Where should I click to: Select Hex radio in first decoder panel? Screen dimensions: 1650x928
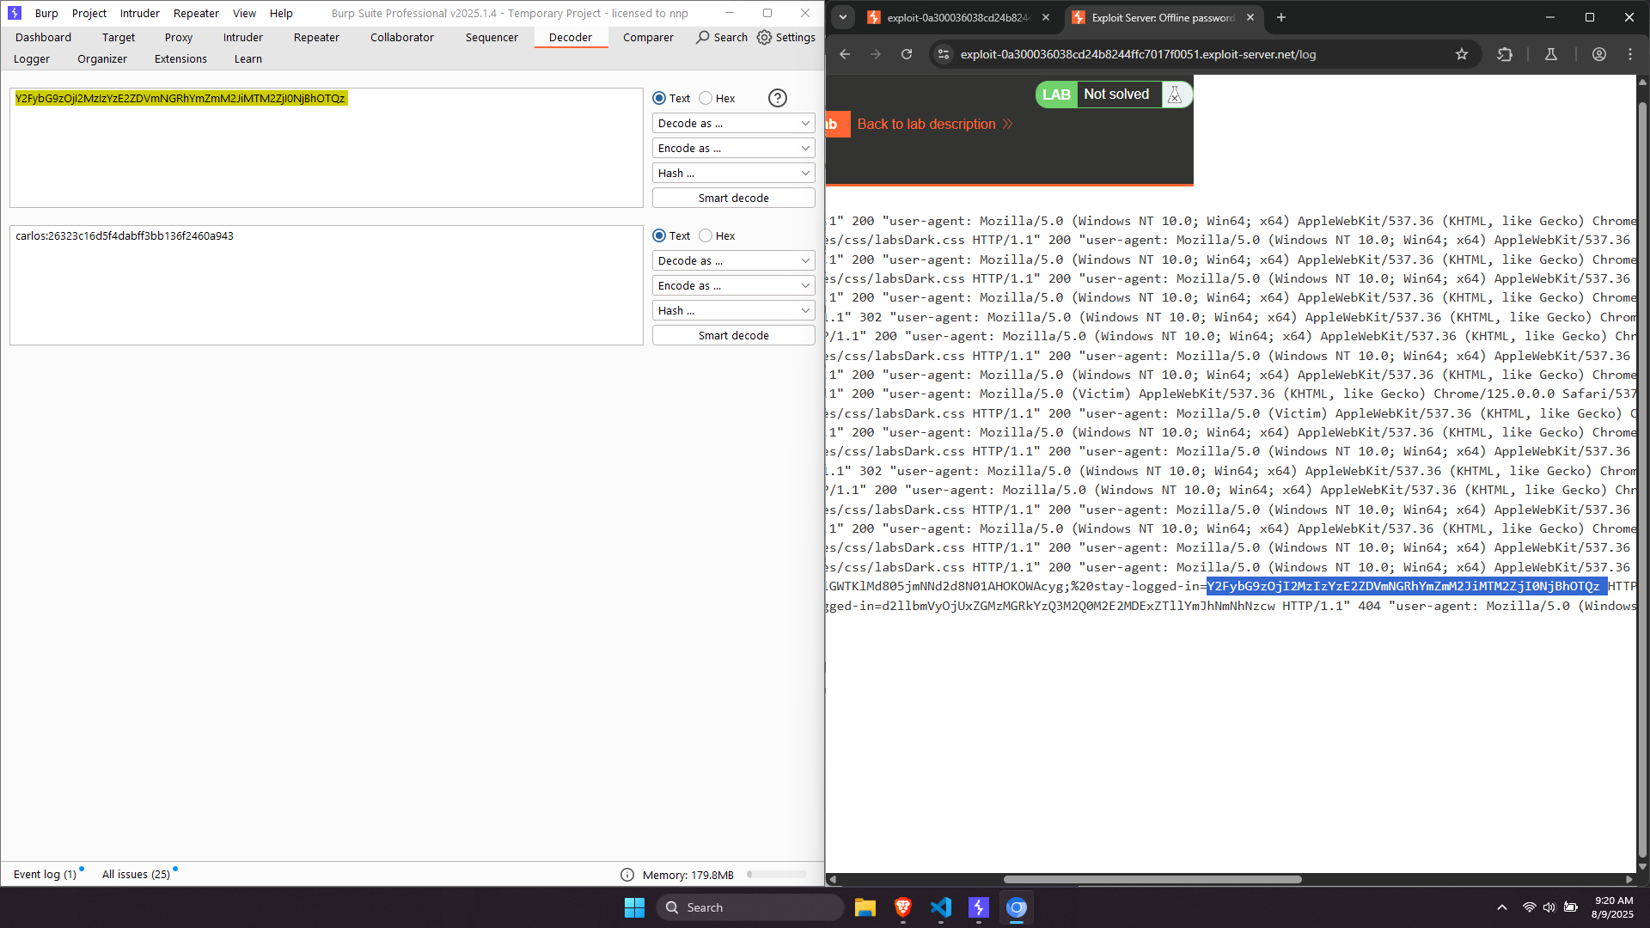coord(706,98)
